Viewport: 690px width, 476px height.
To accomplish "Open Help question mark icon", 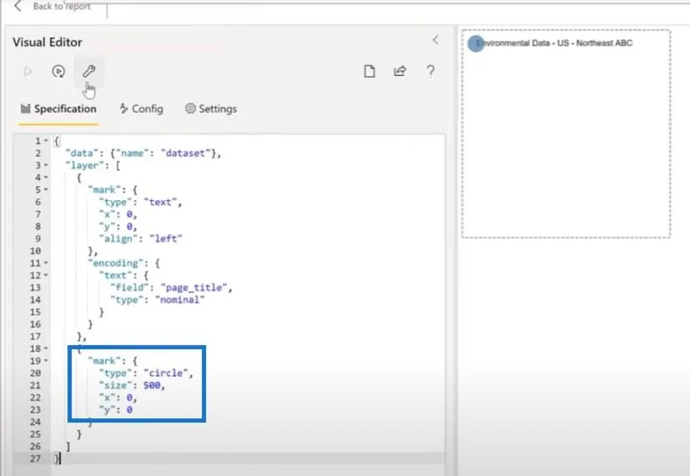I will click(430, 72).
